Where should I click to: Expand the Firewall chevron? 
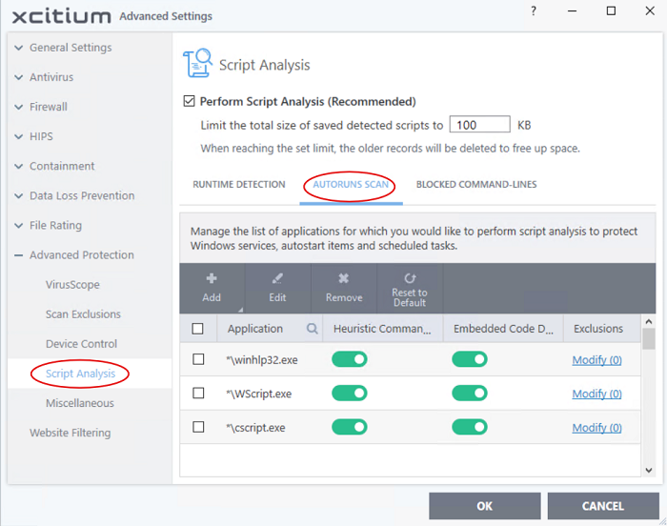click(19, 107)
